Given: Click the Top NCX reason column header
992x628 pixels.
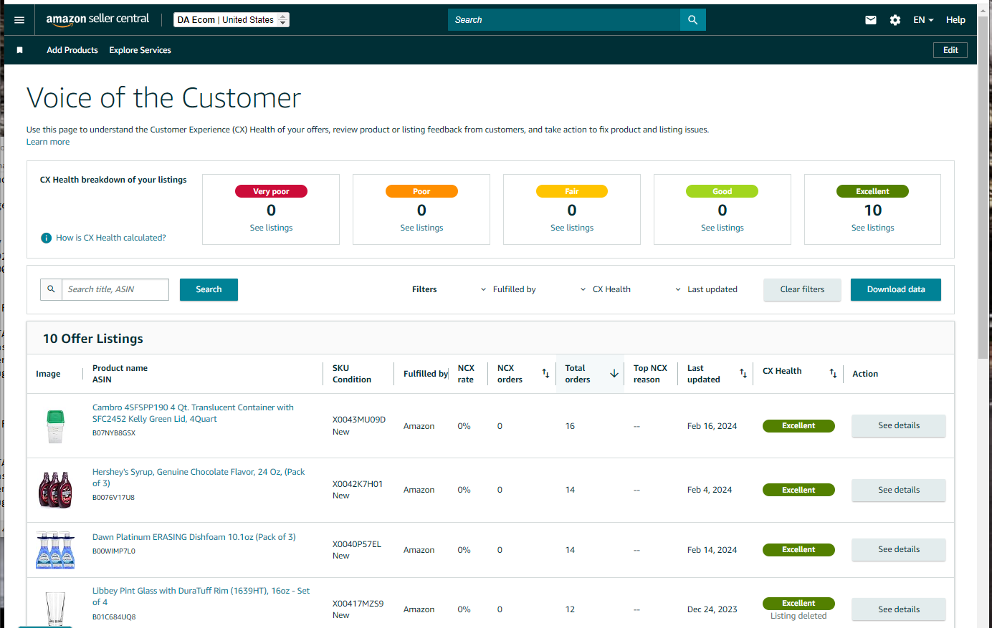Looking at the screenshot, I should coord(650,374).
